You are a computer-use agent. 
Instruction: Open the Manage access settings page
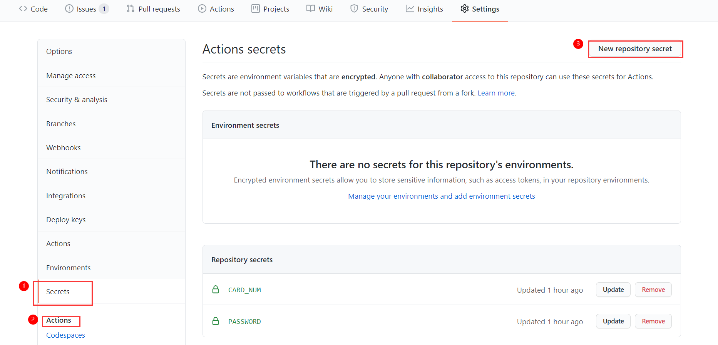click(x=71, y=76)
